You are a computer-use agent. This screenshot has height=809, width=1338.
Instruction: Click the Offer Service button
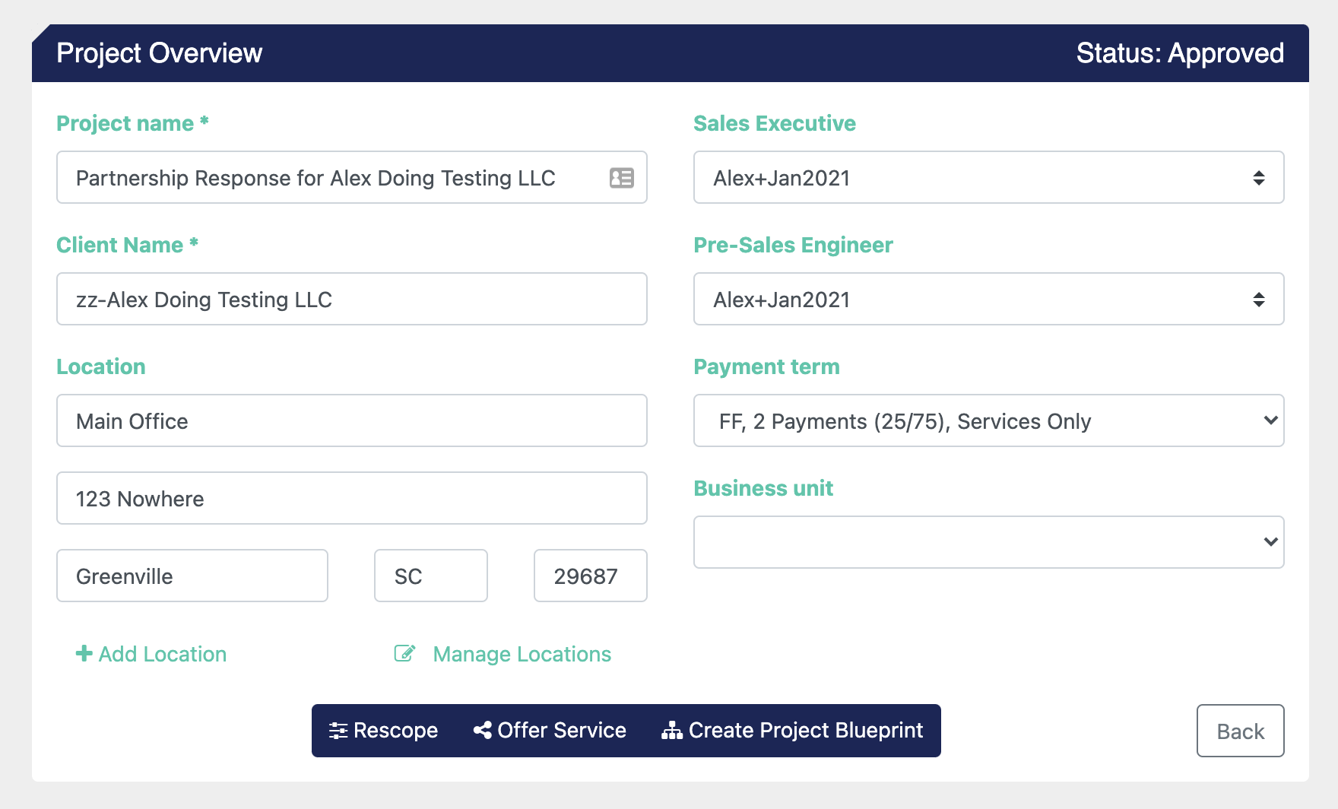pyautogui.click(x=550, y=731)
